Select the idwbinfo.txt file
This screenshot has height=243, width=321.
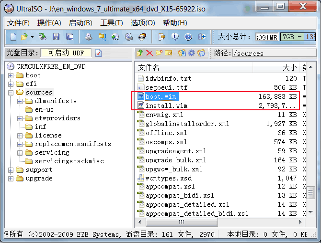click(168, 78)
